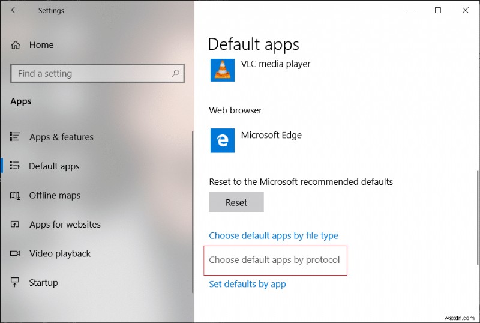Image resolution: width=480 pixels, height=323 pixels.
Task: Open Home from the sidebar
Action: (41, 45)
